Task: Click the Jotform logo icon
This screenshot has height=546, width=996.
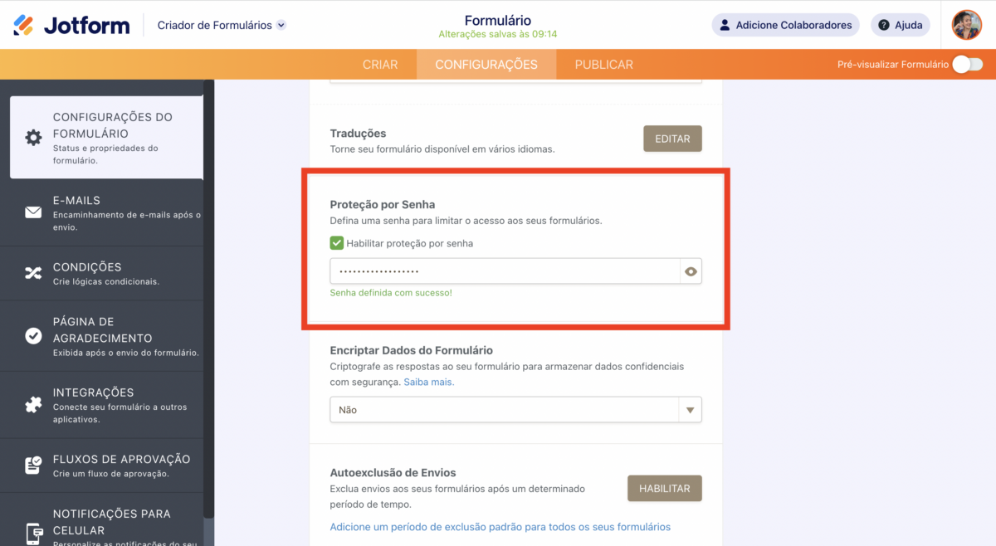Action: (x=23, y=25)
